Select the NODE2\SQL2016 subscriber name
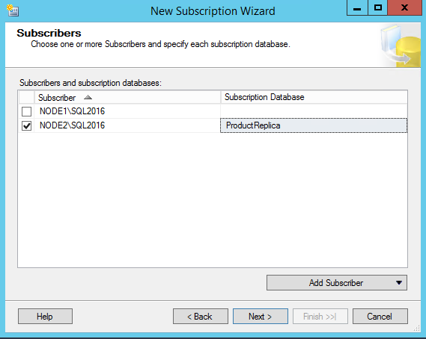 tap(73, 125)
